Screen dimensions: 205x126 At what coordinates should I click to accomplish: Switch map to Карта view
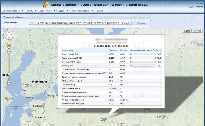pos(187,31)
